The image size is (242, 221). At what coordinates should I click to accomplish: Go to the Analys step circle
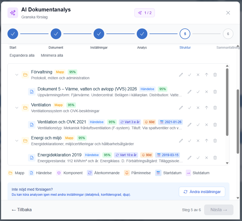142,34
